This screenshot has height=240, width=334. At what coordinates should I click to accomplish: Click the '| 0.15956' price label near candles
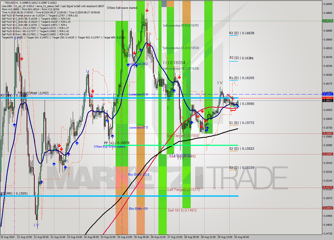click(x=247, y=104)
